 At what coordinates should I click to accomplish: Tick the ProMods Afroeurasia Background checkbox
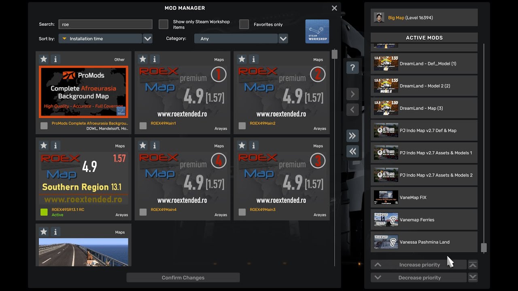(x=44, y=126)
